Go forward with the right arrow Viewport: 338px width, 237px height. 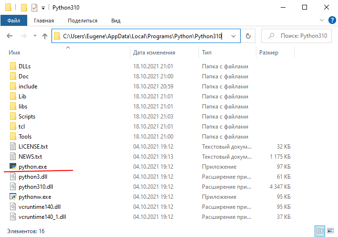24,36
